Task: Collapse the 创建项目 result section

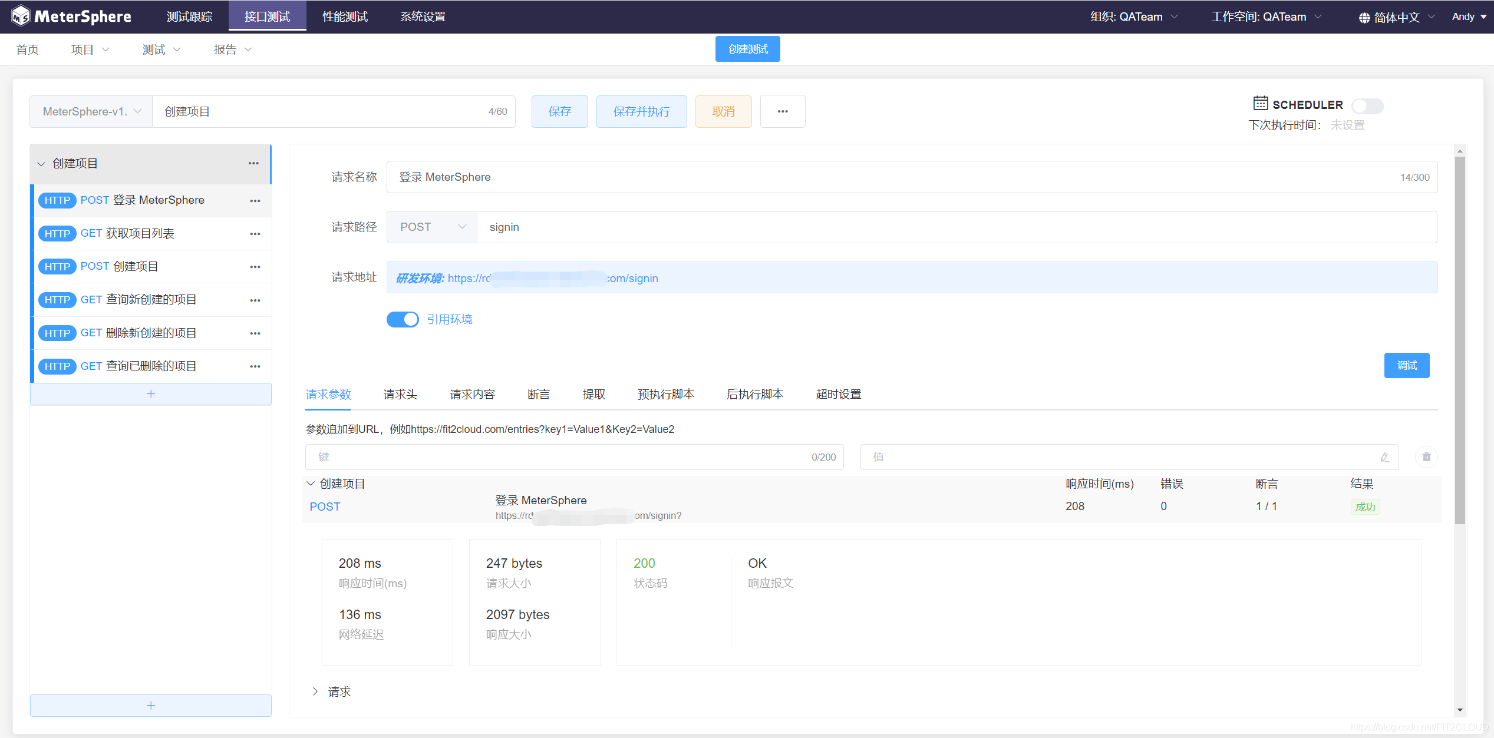Action: [x=311, y=484]
